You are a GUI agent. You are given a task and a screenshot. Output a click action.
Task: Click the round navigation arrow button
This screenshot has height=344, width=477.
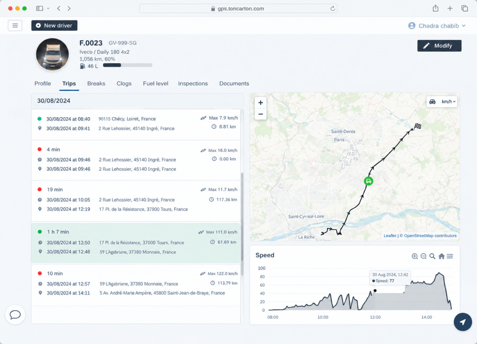tap(463, 322)
